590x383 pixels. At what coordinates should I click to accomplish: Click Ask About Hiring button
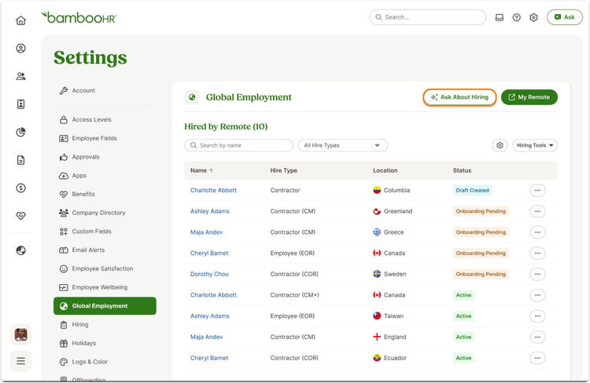[x=459, y=97]
